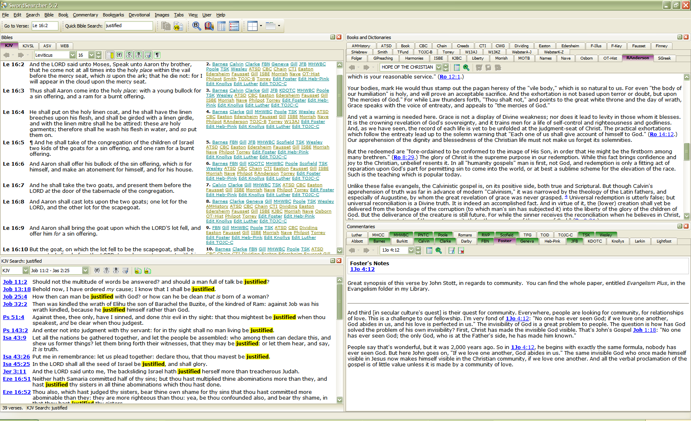Viewport: 691px width, 421px height.
Task: Toggle footnotes {f} button in Bibles toolbar
Action: [119, 55]
